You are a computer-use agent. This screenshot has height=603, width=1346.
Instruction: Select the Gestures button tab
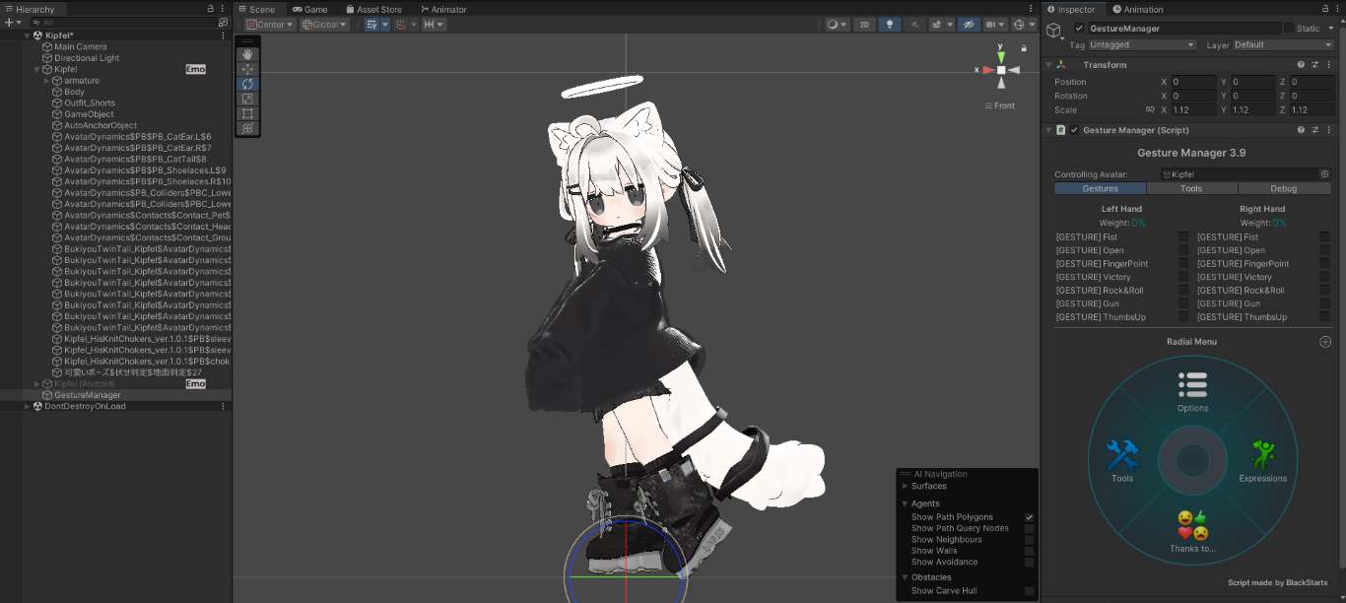pos(1100,188)
